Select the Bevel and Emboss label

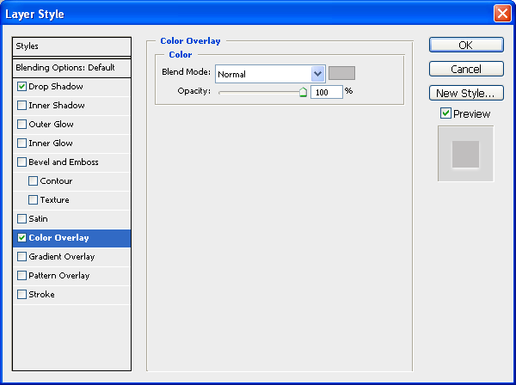64,162
